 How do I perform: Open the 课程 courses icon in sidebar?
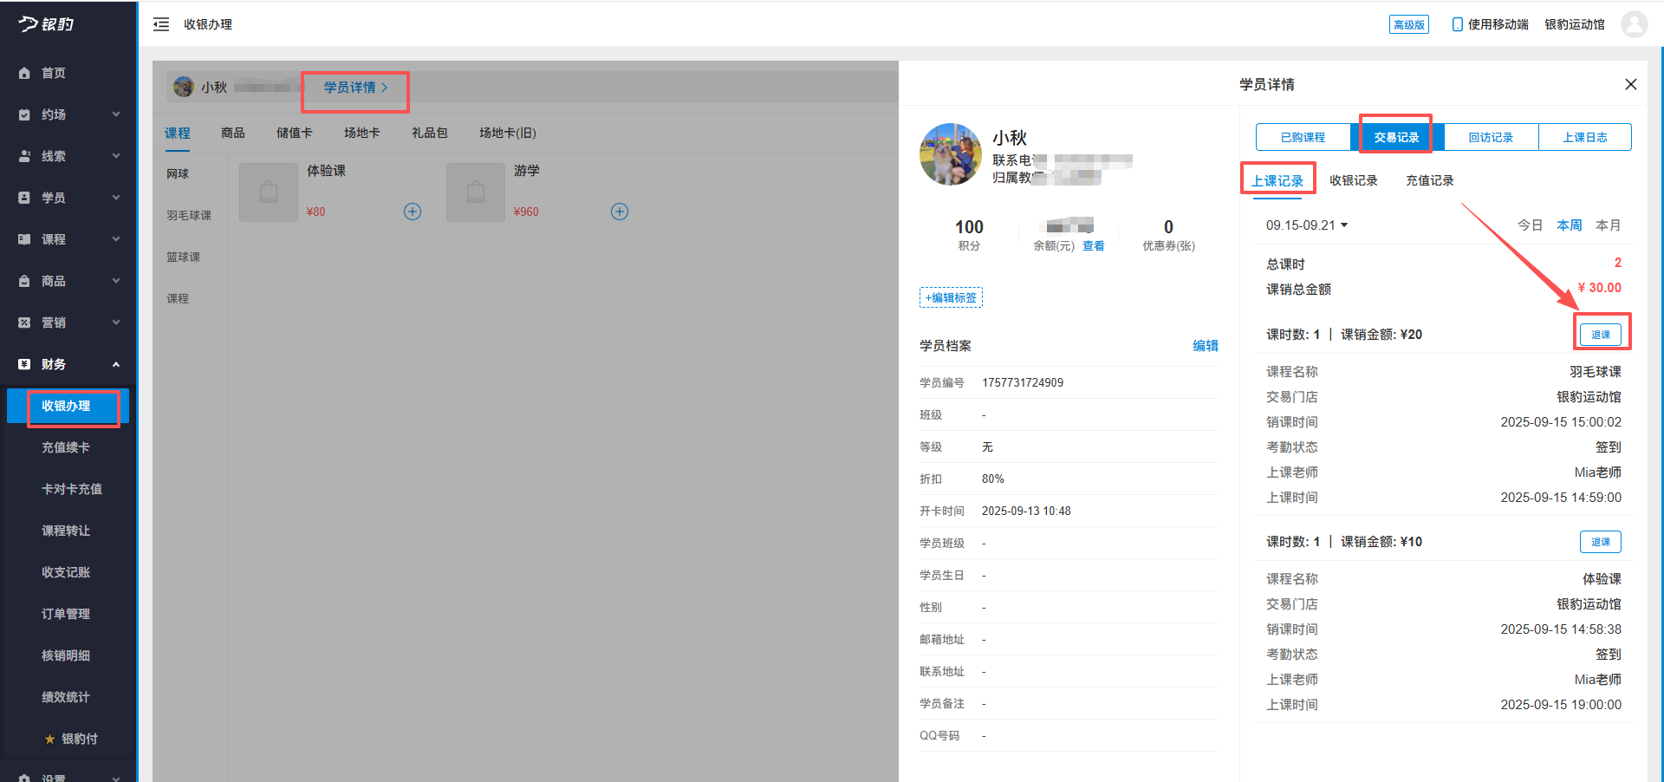(26, 239)
